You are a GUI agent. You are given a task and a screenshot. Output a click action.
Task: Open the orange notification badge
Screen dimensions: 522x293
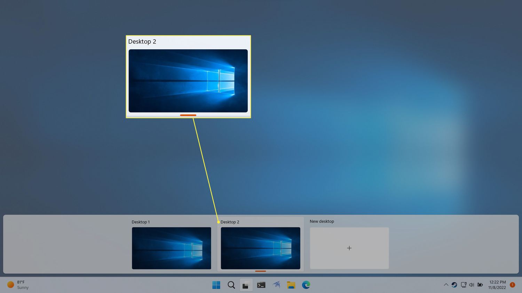[x=512, y=285]
